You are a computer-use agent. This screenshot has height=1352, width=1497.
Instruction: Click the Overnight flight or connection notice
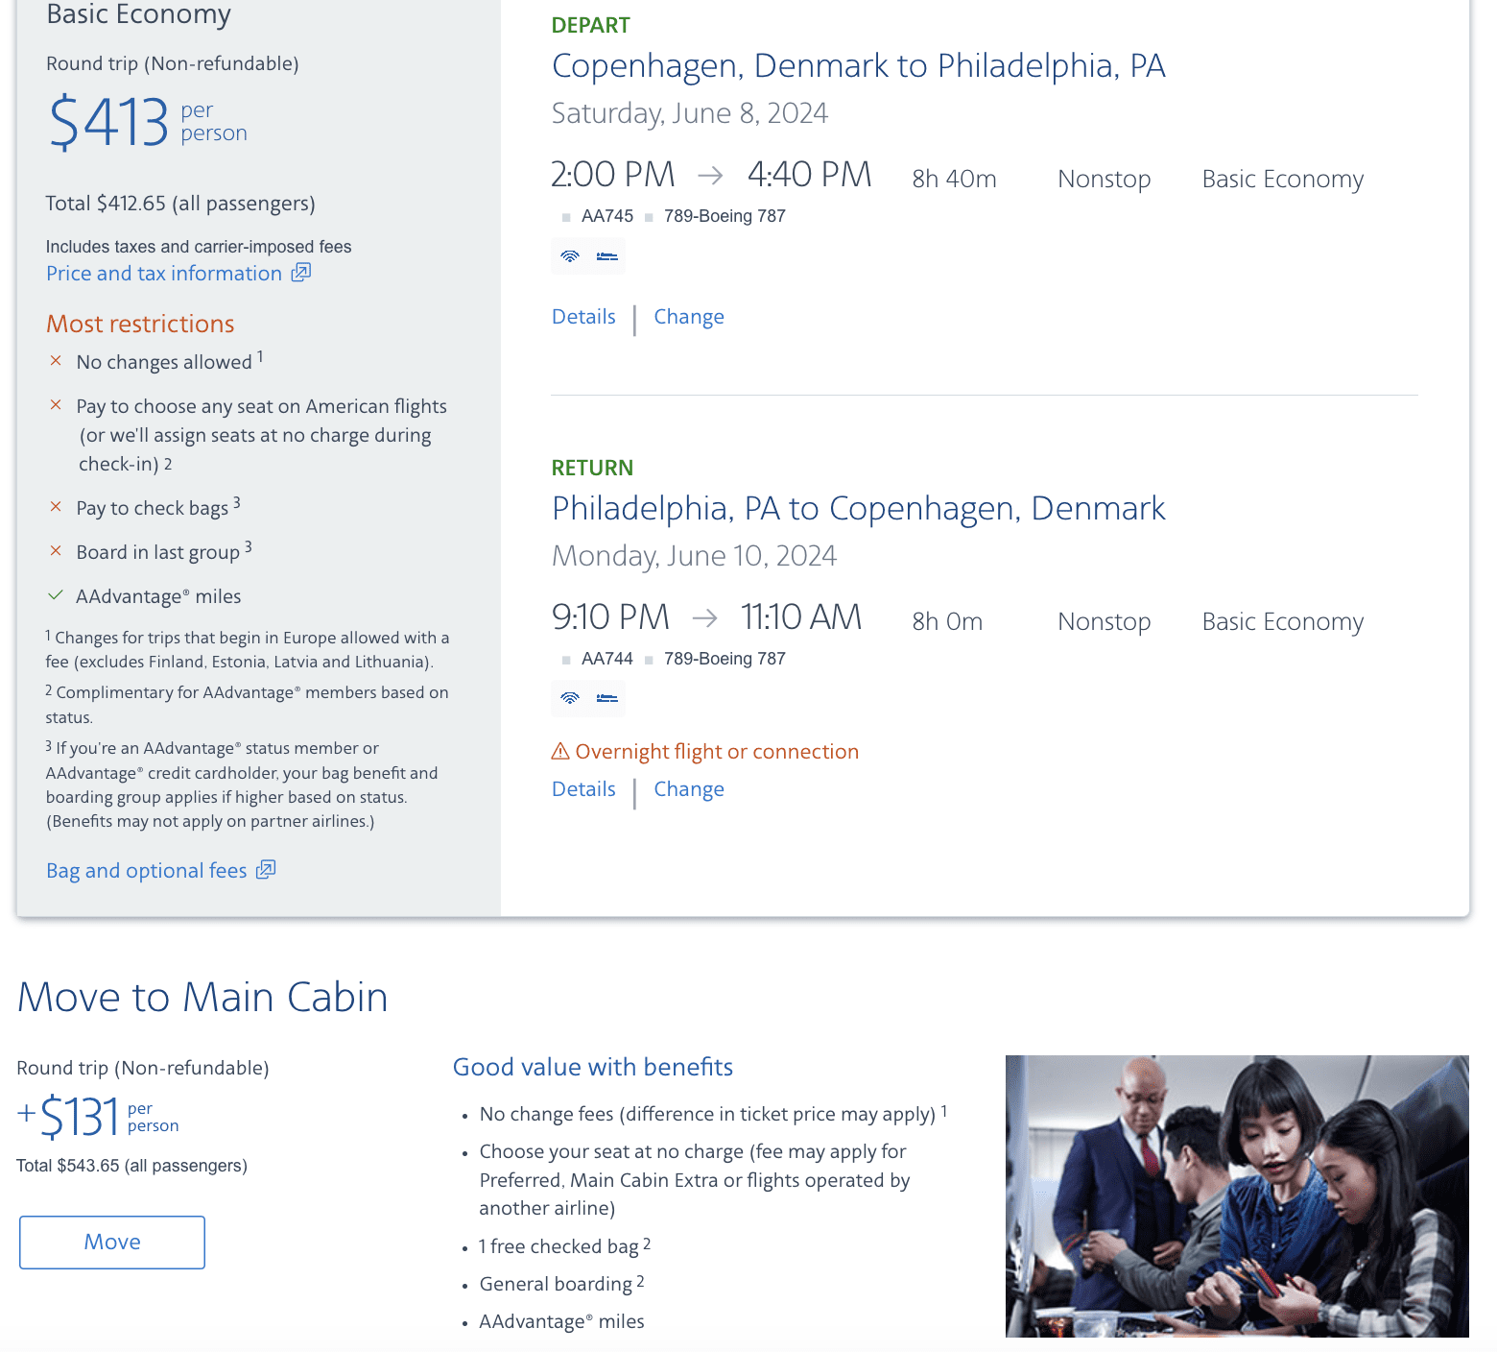point(716,752)
